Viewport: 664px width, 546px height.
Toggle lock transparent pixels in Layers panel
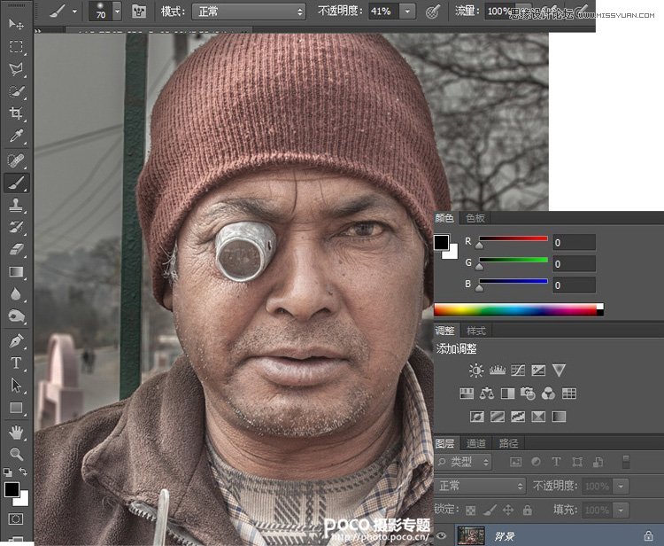pos(470,511)
